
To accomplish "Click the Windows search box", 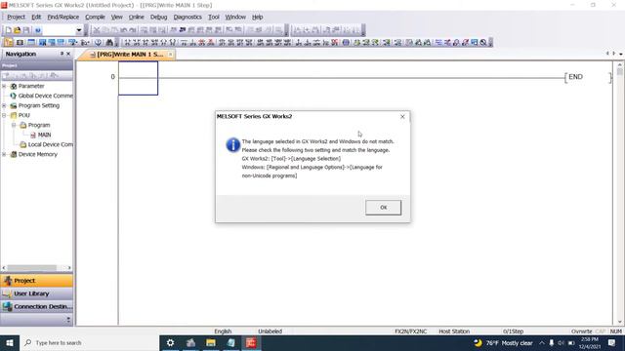I will coord(89,342).
